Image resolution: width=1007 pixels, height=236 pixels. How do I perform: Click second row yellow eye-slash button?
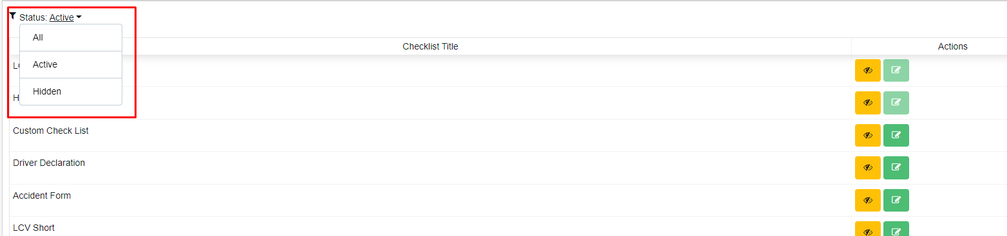pos(867,102)
